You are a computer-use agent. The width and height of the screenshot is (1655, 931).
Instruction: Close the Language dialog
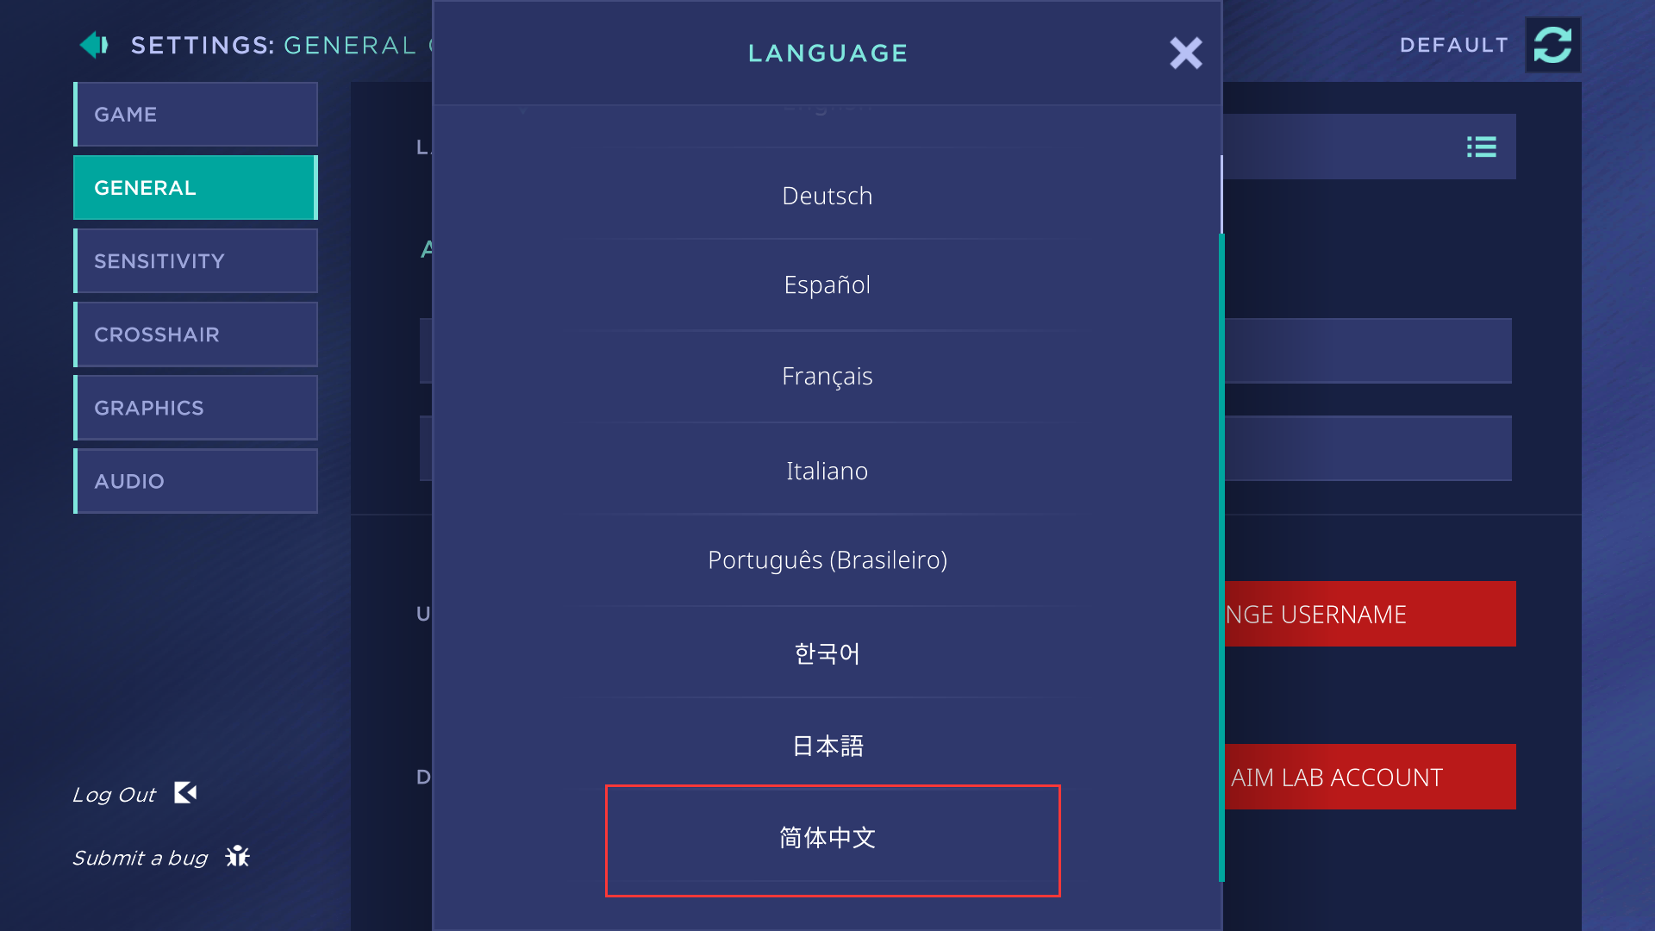1185,53
